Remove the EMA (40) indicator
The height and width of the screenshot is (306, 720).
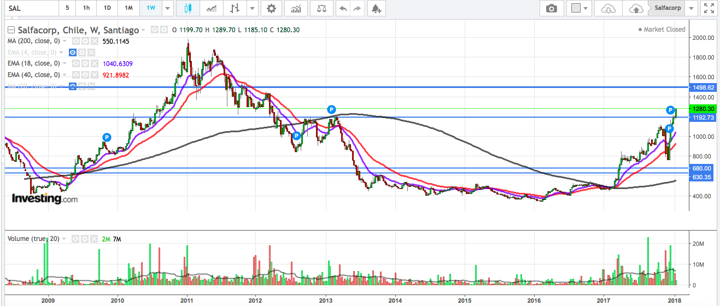[93, 75]
